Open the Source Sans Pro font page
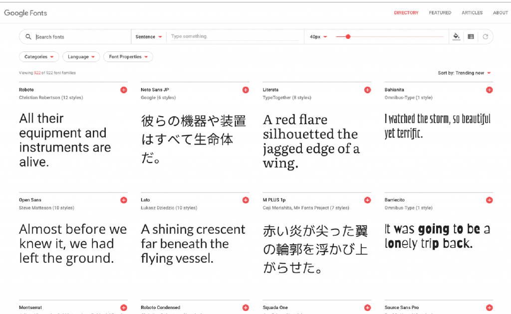 point(402,308)
